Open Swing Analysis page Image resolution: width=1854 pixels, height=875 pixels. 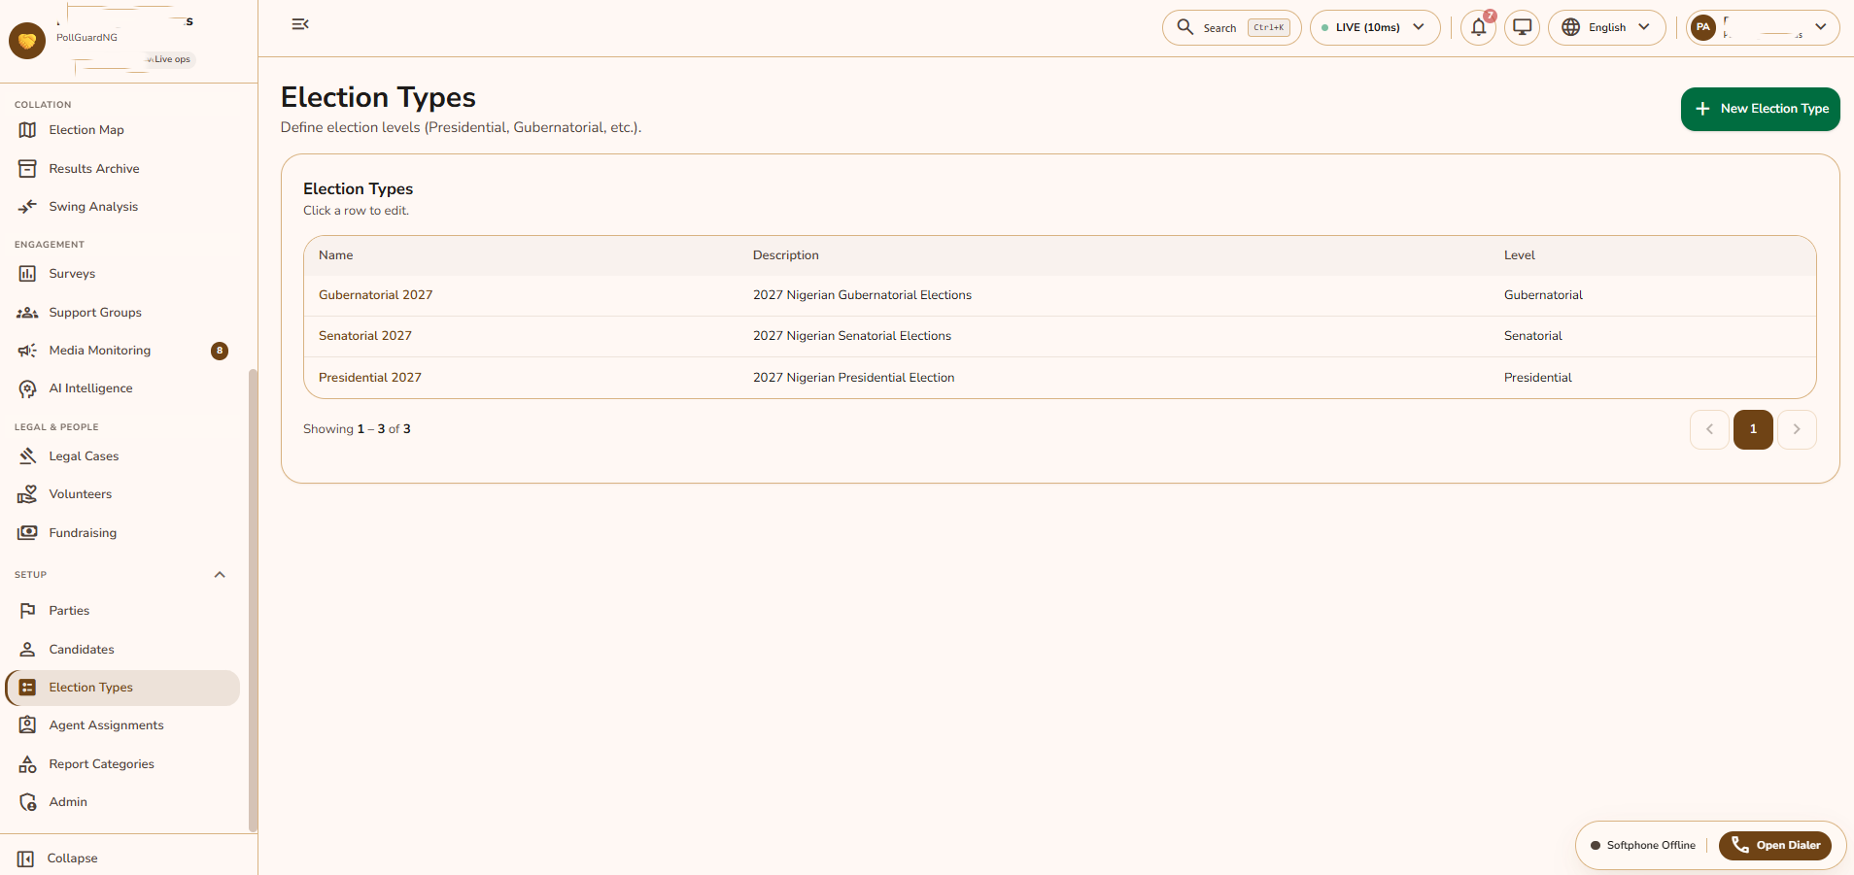(x=123, y=207)
